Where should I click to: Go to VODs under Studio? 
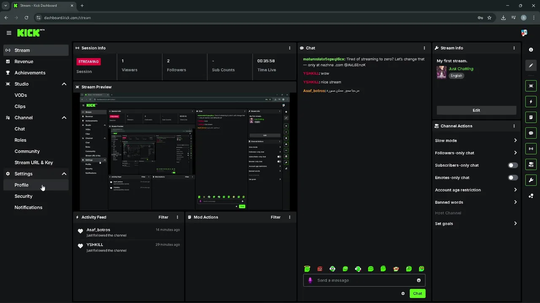pyautogui.click(x=36, y=95)
